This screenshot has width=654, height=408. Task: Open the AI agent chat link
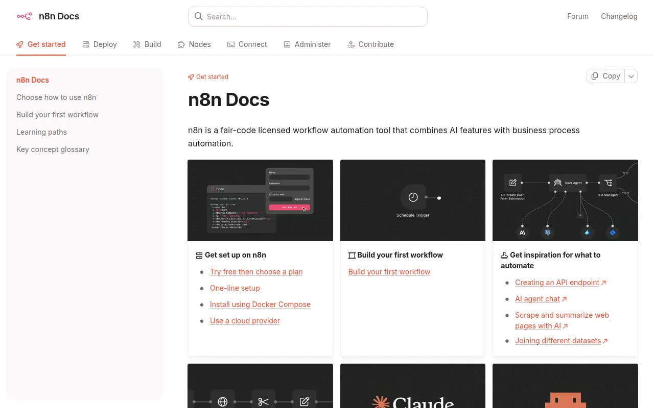538,299
